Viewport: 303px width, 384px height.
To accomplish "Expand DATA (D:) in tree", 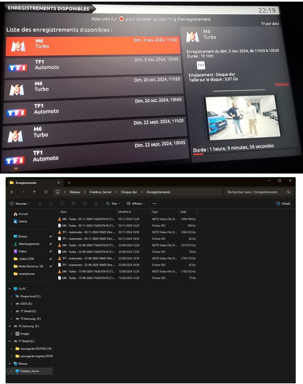I will 11,304.
